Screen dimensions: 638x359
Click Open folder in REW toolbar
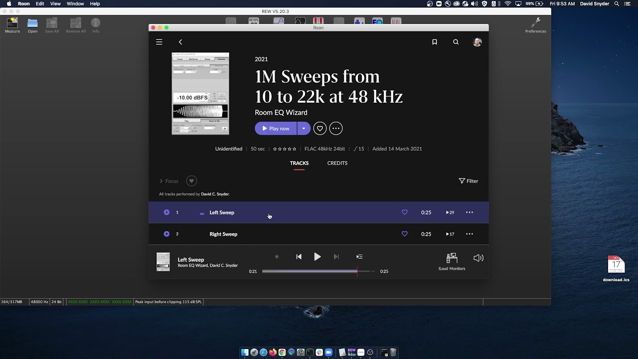click(x=32, y=25)
